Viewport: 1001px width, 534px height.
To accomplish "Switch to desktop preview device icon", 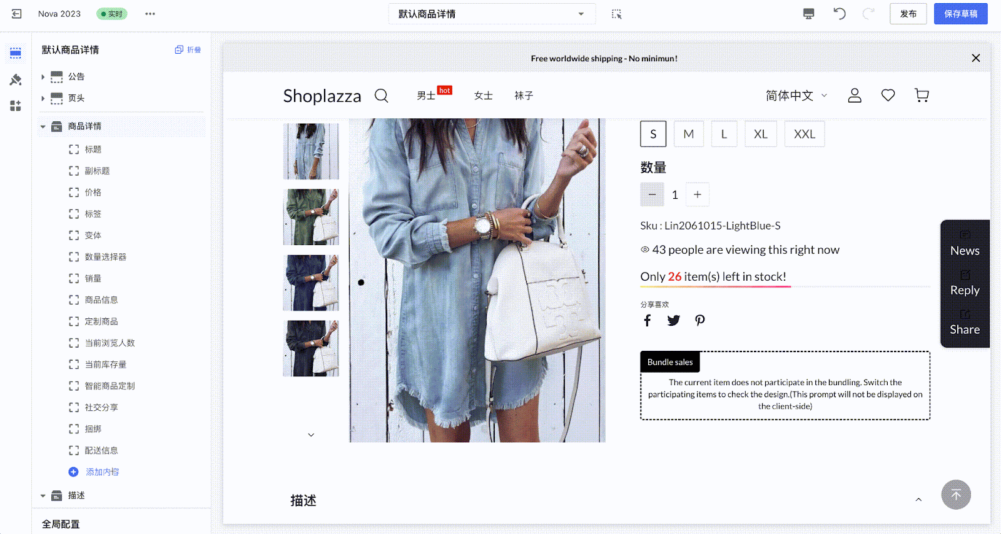I will point(809,14).
